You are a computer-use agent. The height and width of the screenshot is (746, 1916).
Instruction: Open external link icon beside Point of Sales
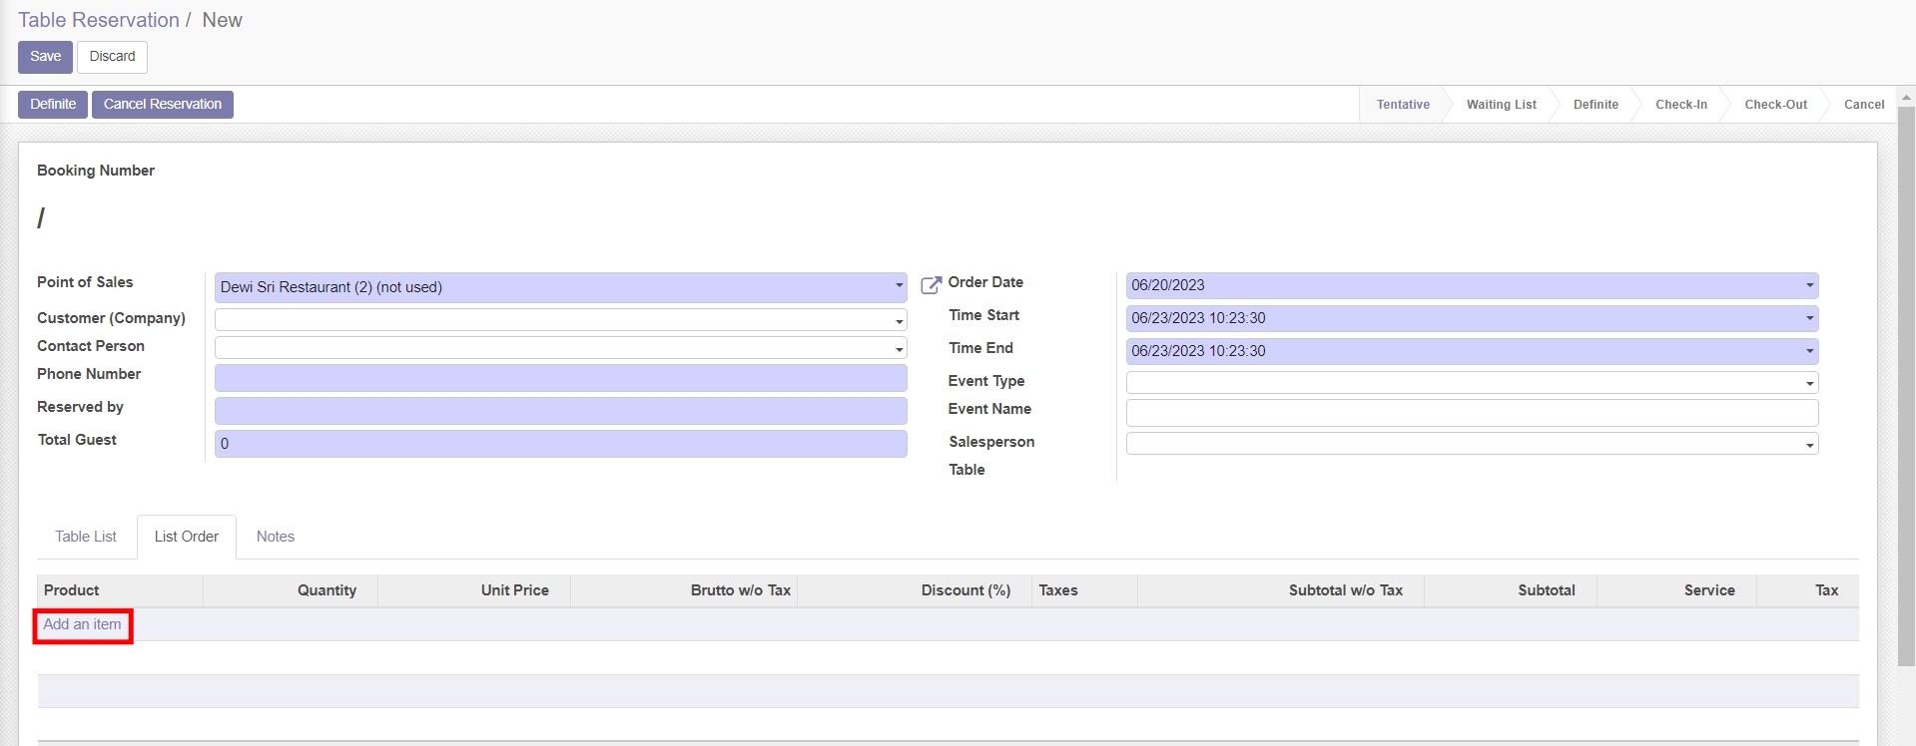point(931,286)
